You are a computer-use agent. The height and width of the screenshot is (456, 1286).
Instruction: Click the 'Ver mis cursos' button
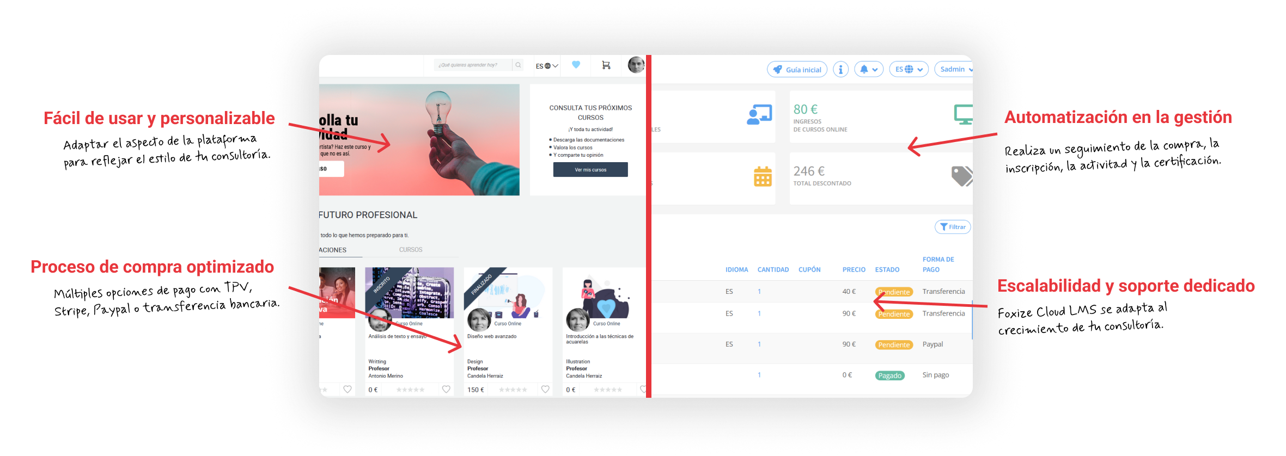coord(590,170)
